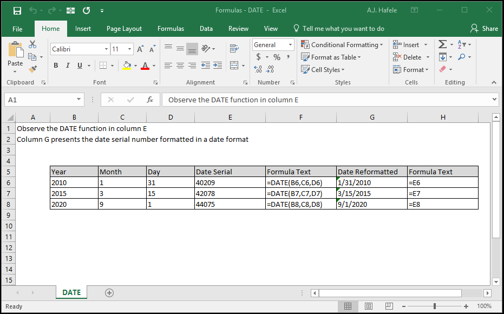The height and width of the screenshot is (314, 504).
Task: Toggle Wrap Text for the cell
Action: point(234,49)
